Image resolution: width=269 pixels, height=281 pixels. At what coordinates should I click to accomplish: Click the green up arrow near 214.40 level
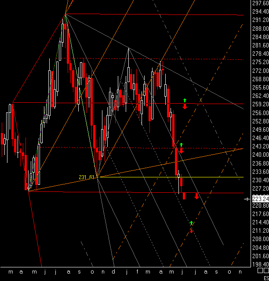[x=191, y=223]
